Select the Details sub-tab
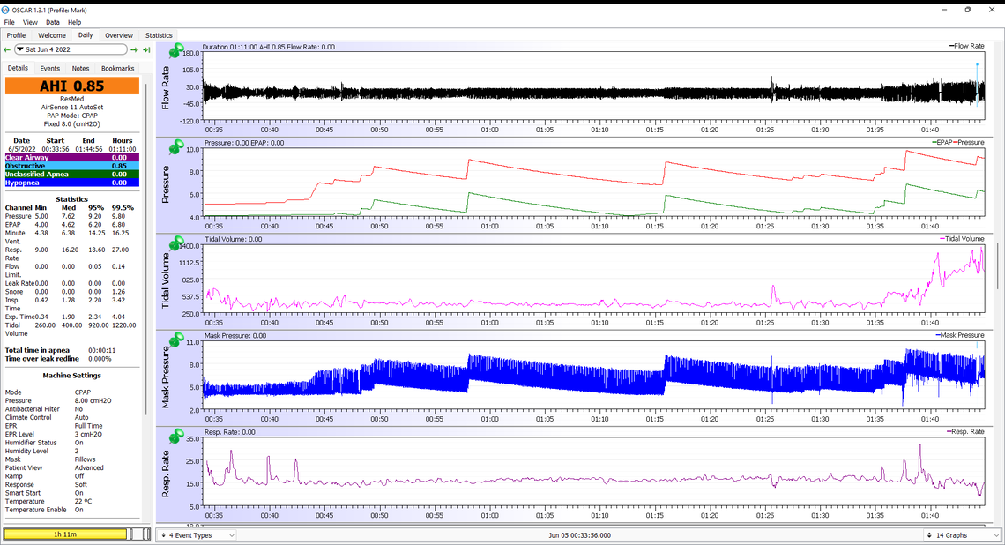Screen dimensions: 1005x545 tap(18, 68)
